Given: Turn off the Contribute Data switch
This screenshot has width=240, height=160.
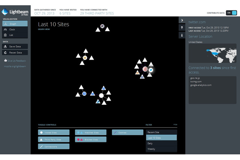Looking at the screenshot, I should (x=232, y=12).
